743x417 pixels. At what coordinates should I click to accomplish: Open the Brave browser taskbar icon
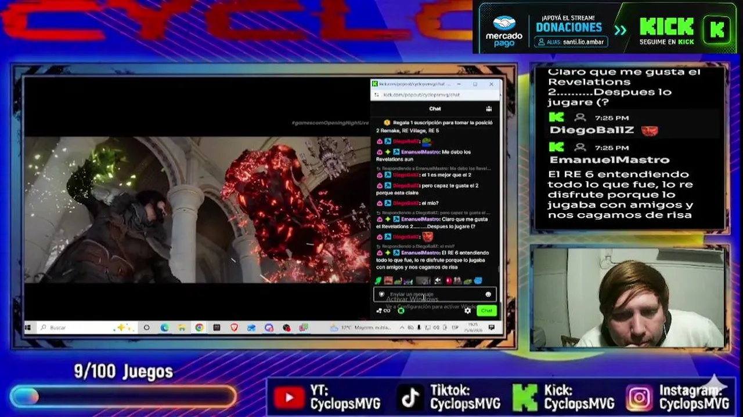click(x=234, y=328)
